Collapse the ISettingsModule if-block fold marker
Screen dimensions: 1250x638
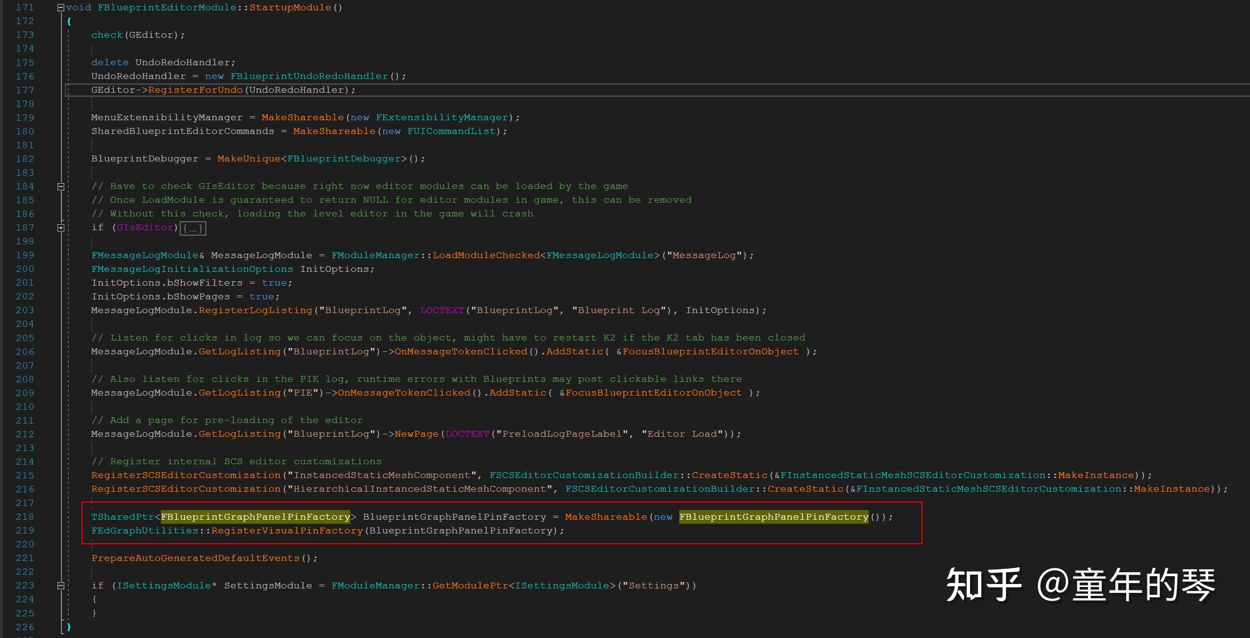click(x=61, y=585)
